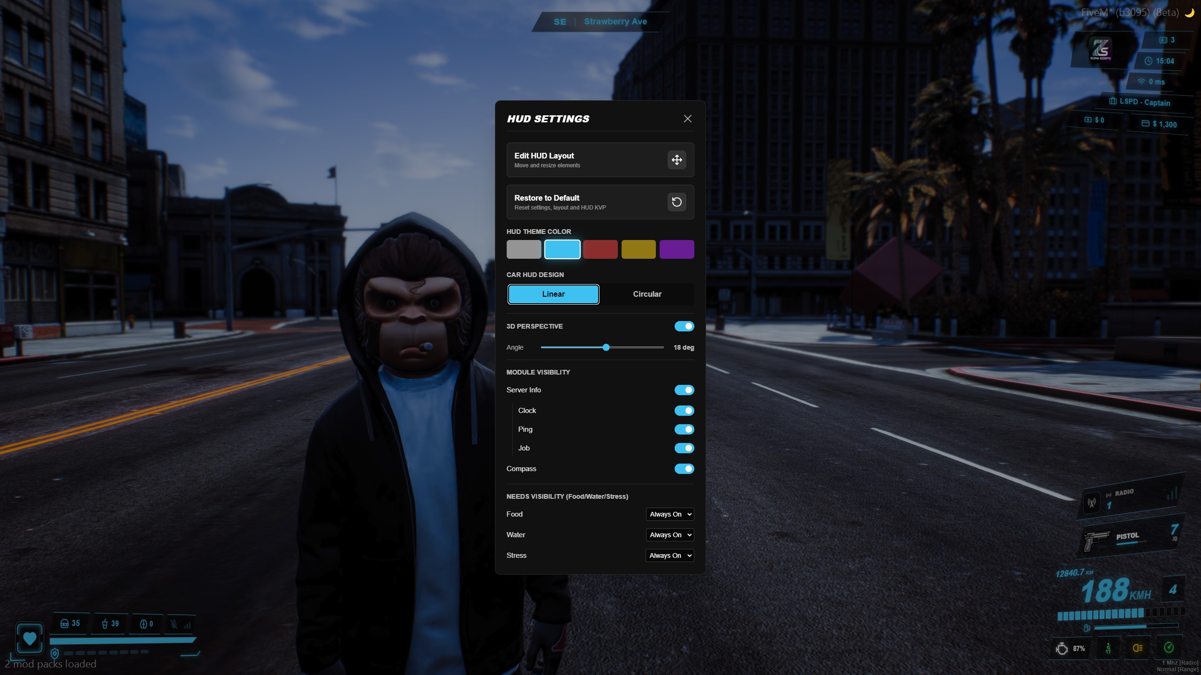Click the 3D perspective Angle slider handle
Image resolution: width=1201 pixels, height=675 pixels.
tap(606, 347)
